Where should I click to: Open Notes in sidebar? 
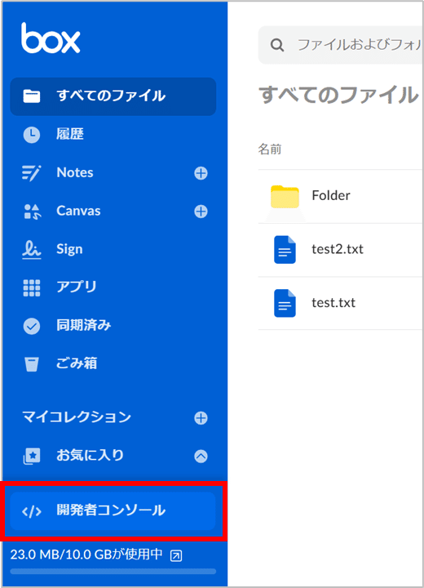coord(75,172)
